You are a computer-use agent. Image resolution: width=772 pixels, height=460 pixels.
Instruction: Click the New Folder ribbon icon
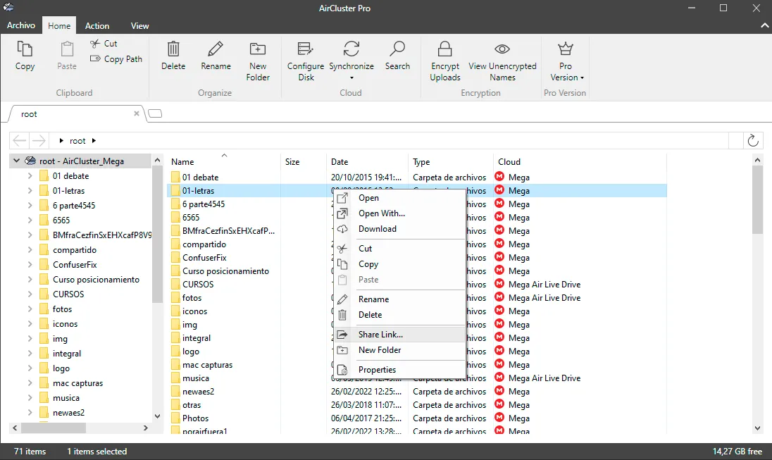coord(258,49)
